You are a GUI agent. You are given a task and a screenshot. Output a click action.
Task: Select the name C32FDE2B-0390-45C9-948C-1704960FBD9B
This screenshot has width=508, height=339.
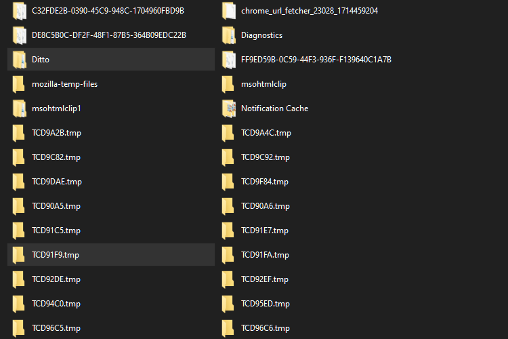pos(108,11)
